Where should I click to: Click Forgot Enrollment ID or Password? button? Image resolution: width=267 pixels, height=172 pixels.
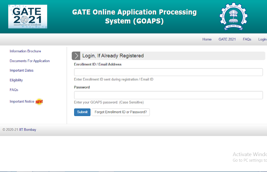121,112
